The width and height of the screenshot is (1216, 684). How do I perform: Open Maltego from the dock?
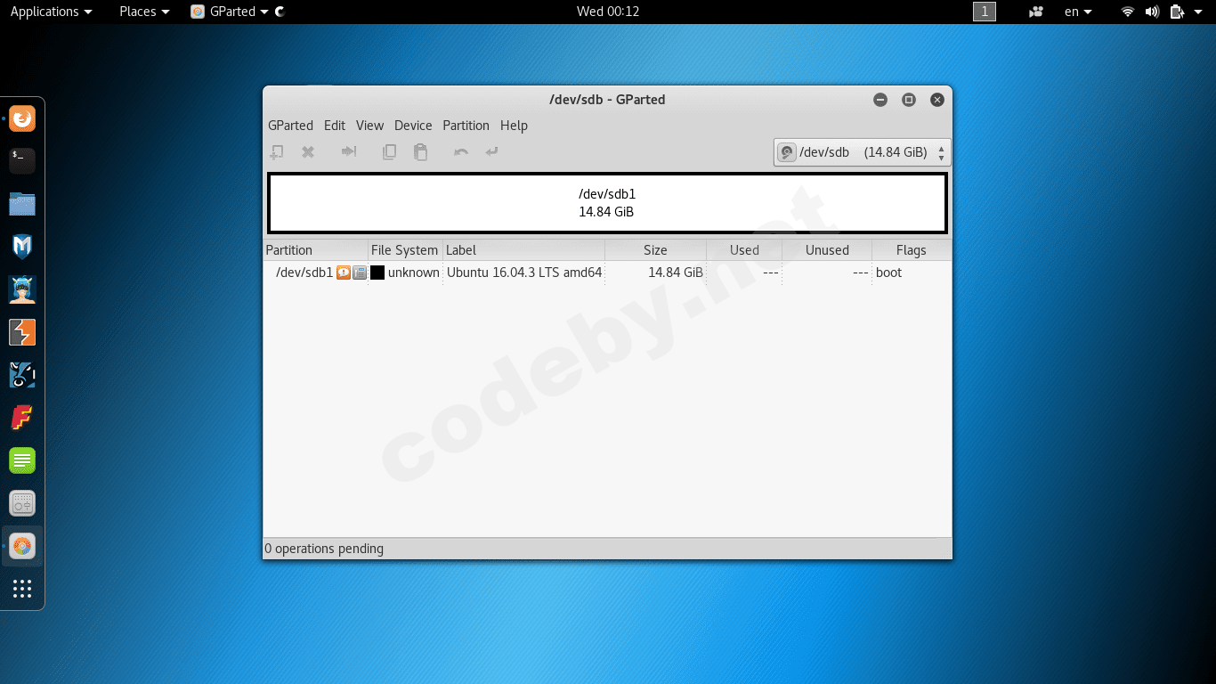pyautogui.click(x=22, y=375)
